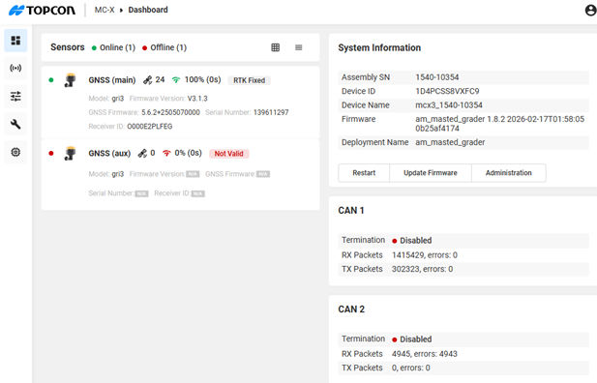Click CAN 1 Termination Disabled status
Viewport: 597px width, 383px height.
[412, 241]
